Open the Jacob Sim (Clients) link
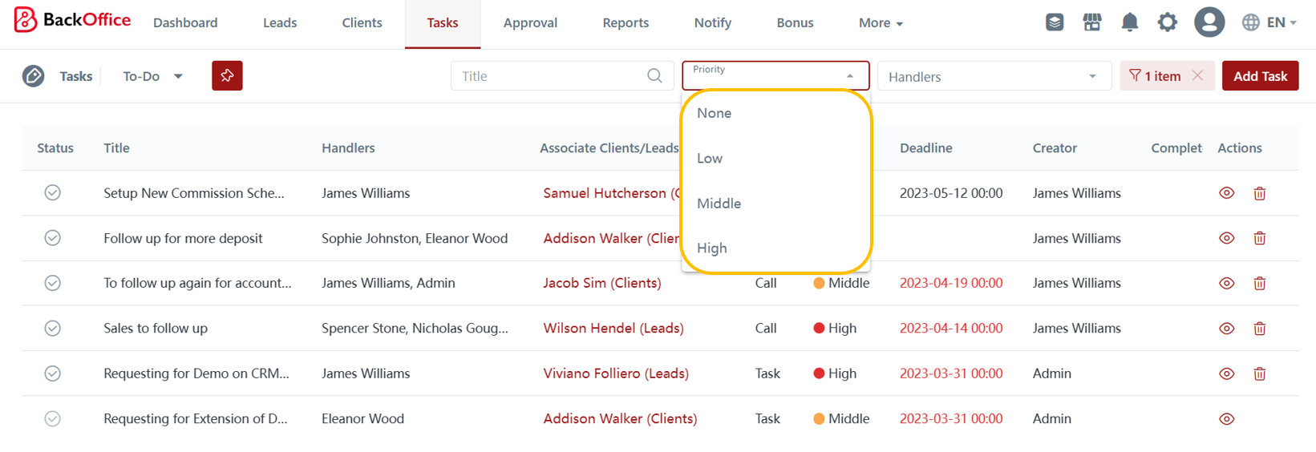Image resolution: width=1316 pixels, height=452 pixels. 601,283
